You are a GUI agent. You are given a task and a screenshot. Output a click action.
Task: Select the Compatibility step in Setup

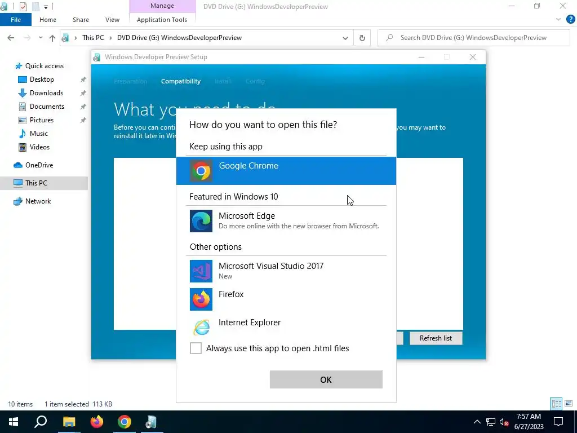(x=181, y=81)
